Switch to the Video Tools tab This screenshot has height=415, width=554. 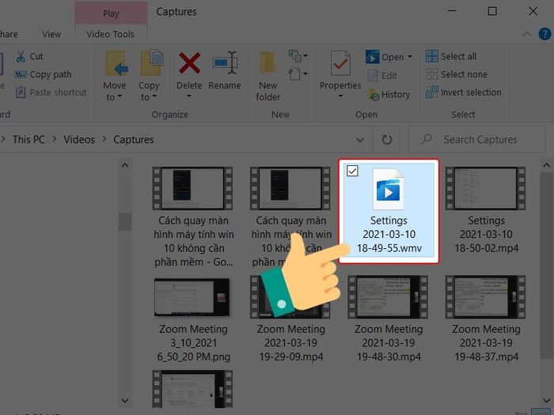110,34
